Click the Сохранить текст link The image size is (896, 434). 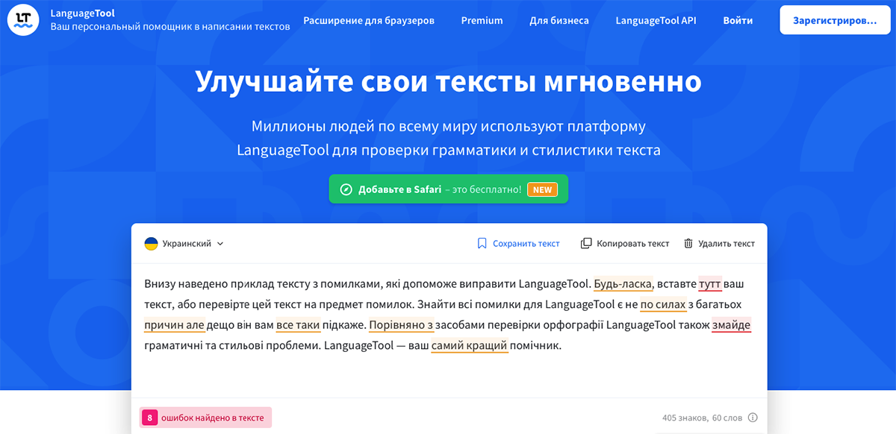[x=525, y=243]
